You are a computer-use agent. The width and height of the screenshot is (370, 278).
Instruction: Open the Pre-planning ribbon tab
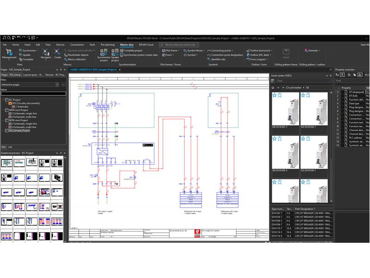[x=108, y=44]
